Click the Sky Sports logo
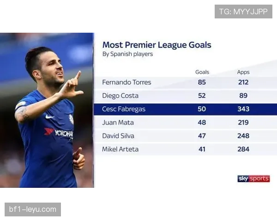 click(253, 178)
